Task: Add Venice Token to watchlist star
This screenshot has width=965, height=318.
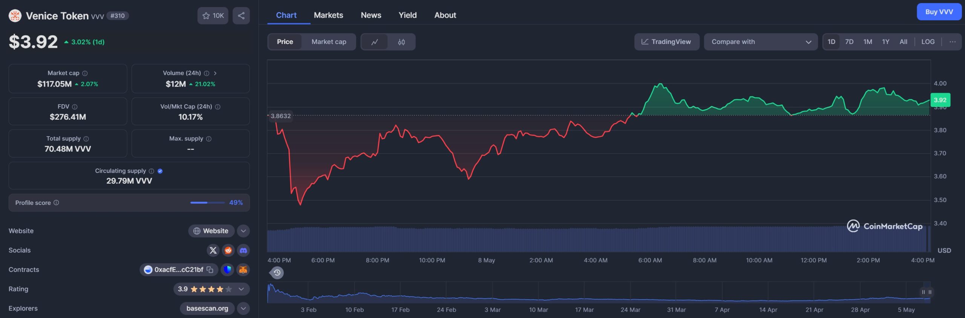Action: point(213,15)
